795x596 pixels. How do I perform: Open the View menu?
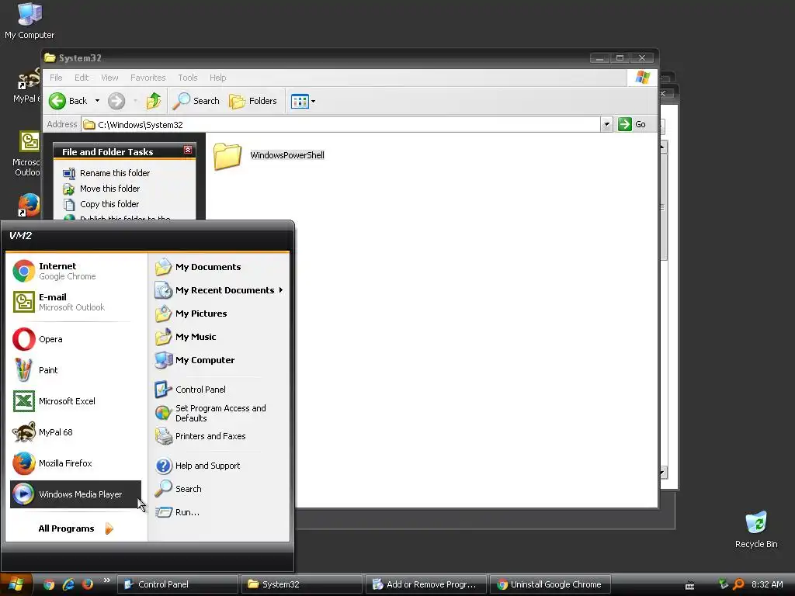(x=109, y=78)
